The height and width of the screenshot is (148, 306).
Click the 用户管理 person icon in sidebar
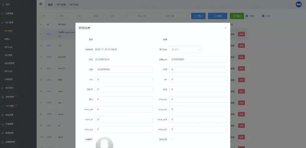tap(3, 23)
